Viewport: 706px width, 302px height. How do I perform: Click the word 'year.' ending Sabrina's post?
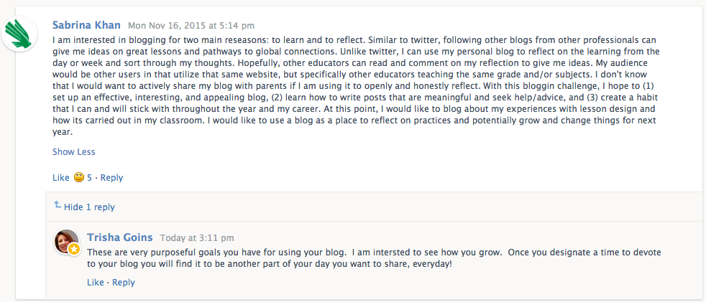tap(63, 132)
